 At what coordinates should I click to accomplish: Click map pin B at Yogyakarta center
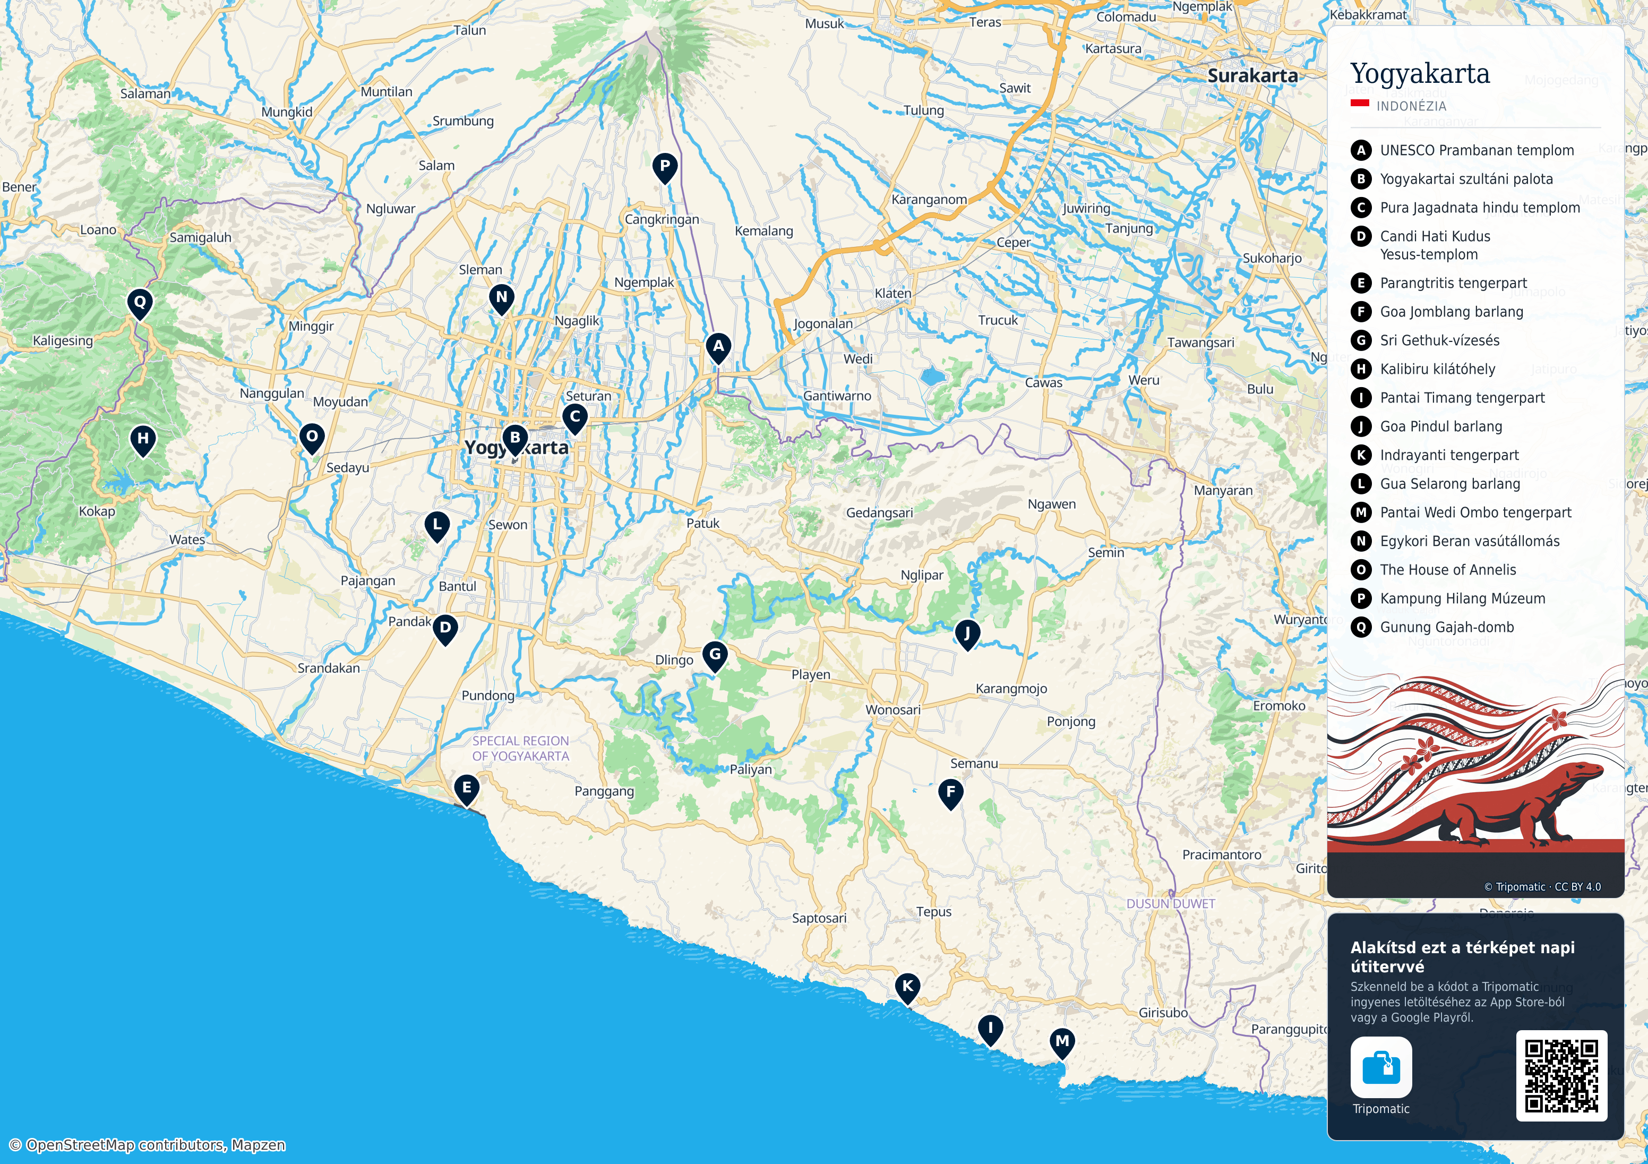click(x=514, y=440)
